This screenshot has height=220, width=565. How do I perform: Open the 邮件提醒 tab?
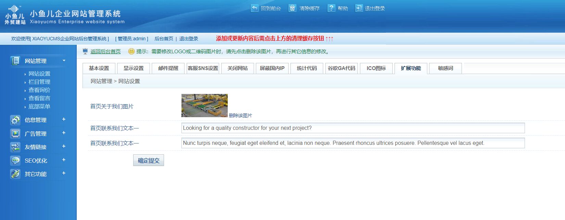pos(168,68)
